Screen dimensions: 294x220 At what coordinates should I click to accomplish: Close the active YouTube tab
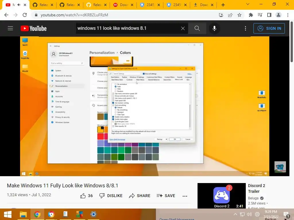click(25, 5)
